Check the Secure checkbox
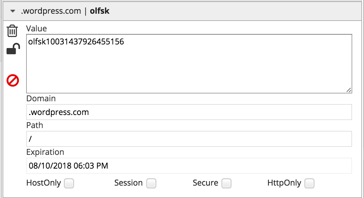The width and height of the screenshot is (364, 198). coord(226,184)
